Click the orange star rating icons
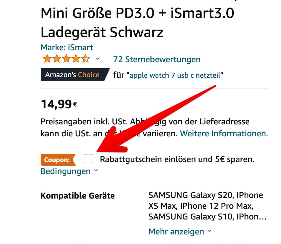The width and height of the screenshot is (281, 244). click(x=66, y=59)
